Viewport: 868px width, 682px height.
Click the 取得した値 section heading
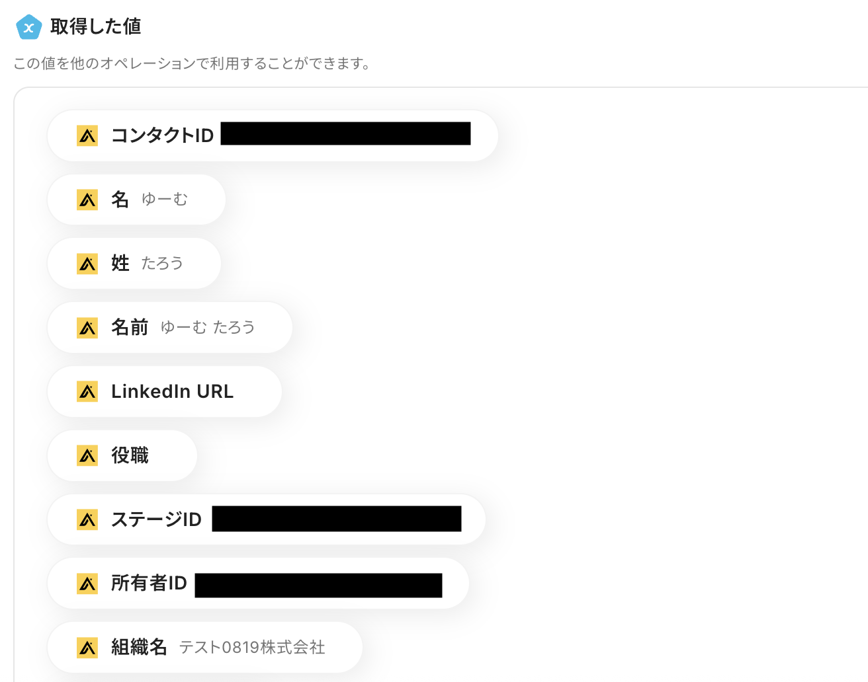96,26
